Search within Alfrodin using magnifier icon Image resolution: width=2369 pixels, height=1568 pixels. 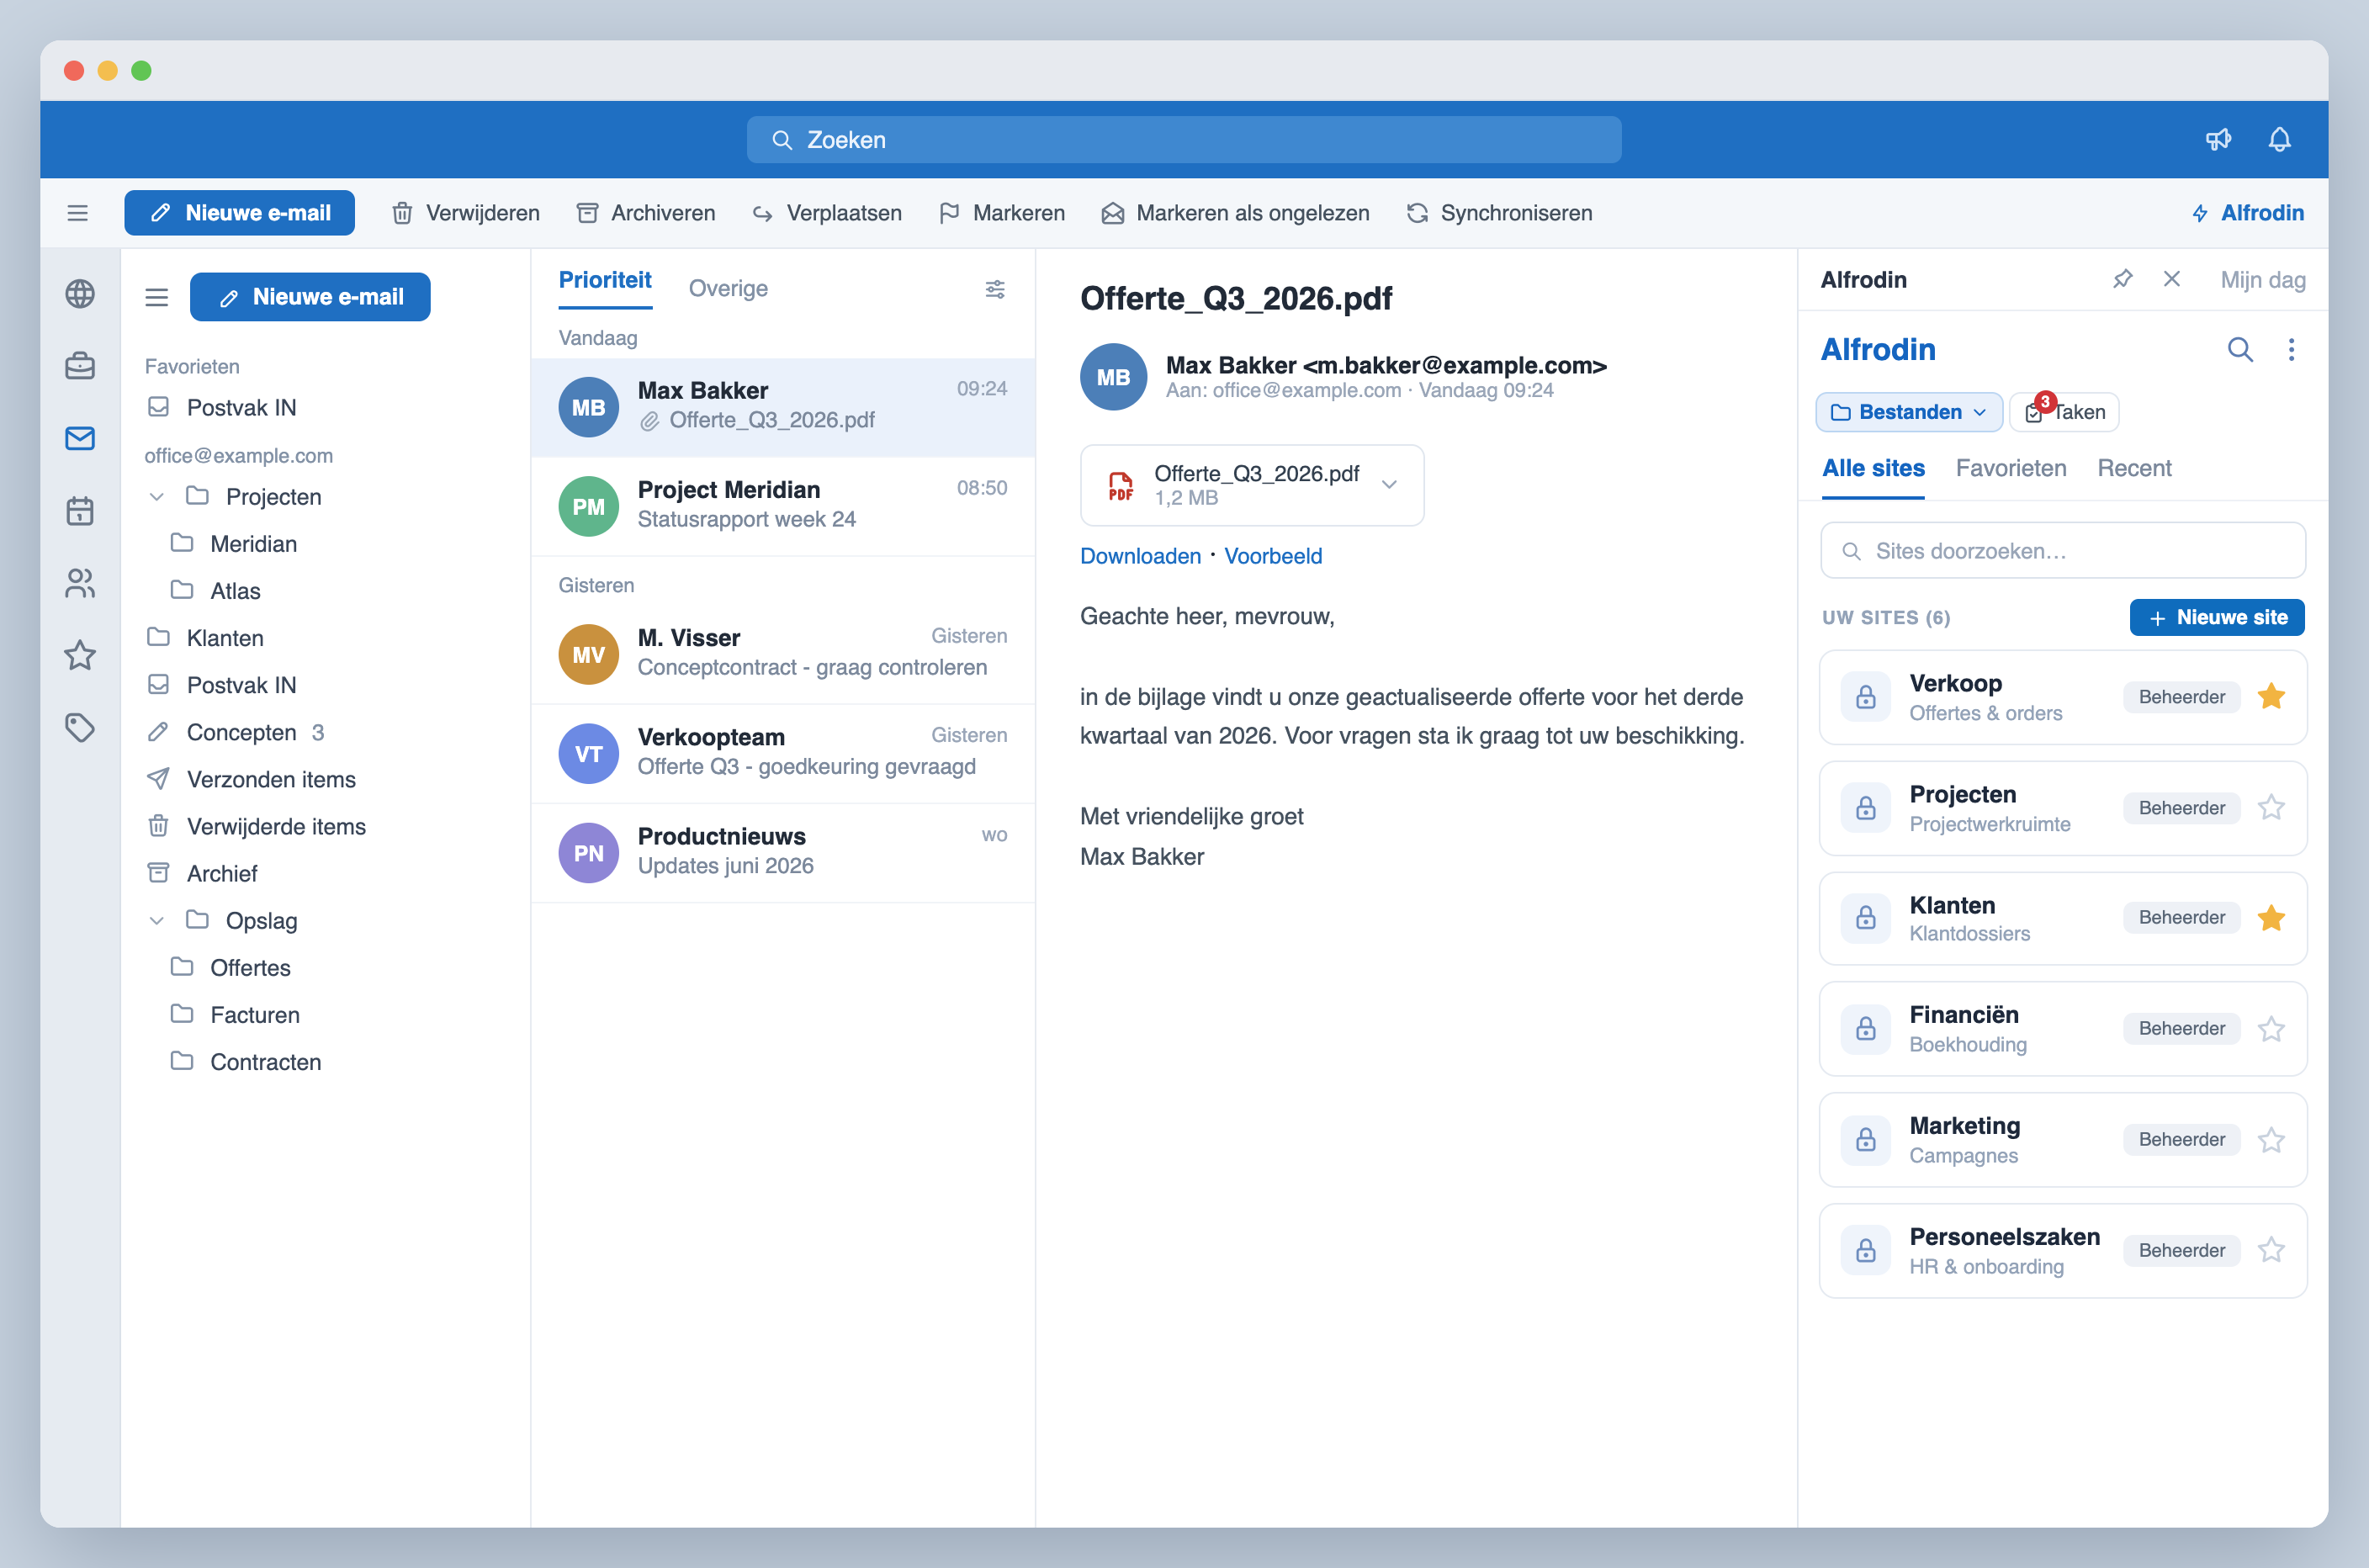tap(2240, 349)
